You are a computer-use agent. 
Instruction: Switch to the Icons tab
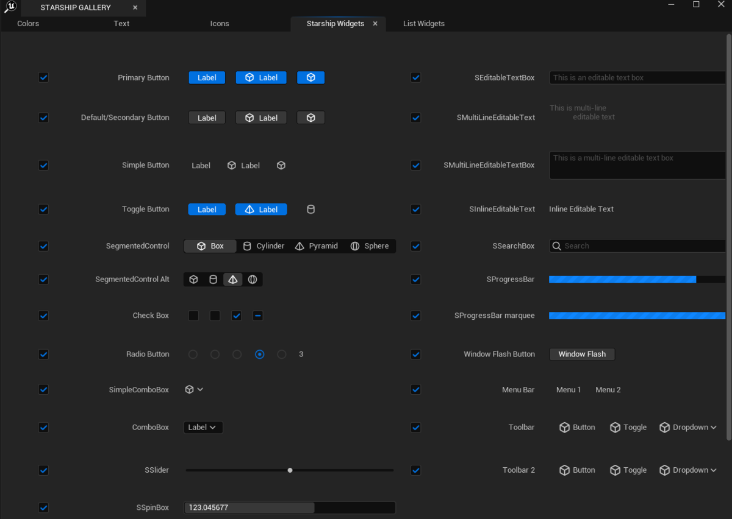click(x=220, y=24)
